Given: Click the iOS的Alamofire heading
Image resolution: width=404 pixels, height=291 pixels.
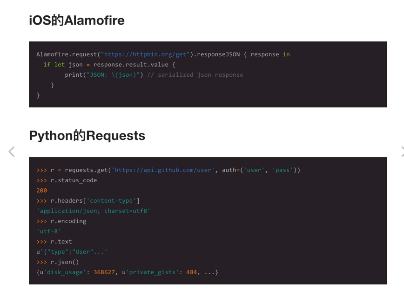Looking at the screenshot, I should 77,20.
